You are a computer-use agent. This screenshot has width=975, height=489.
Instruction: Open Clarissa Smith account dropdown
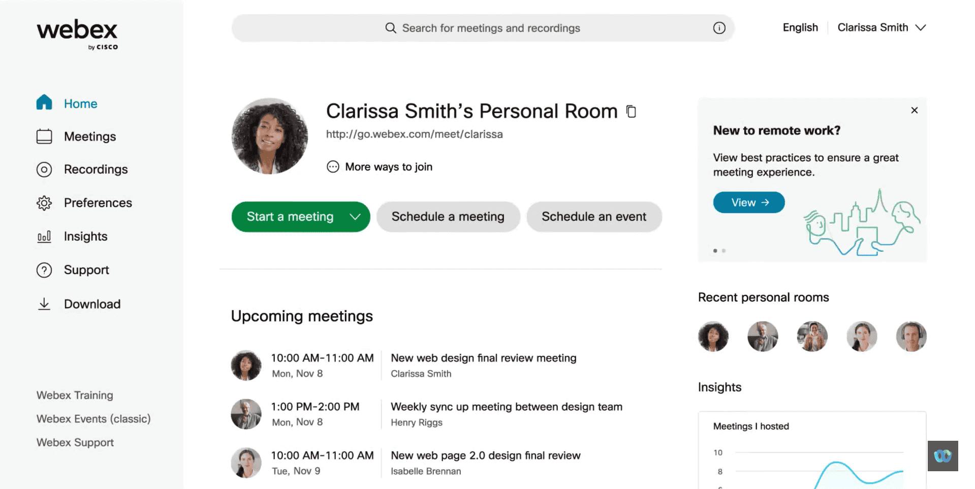pyautogui.click(x=882, y=27)
